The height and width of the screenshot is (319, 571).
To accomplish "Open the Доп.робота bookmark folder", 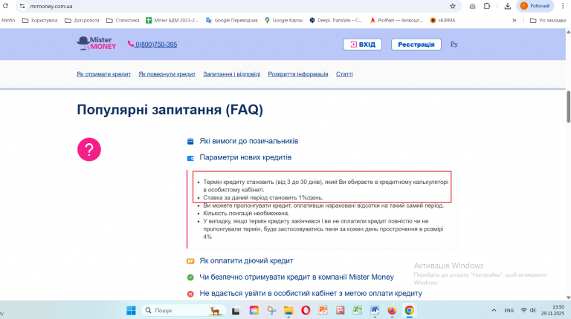I will (82, 20).
